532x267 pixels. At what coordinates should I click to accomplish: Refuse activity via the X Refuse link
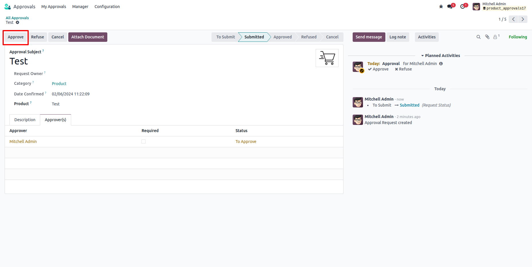tap(403, 69)
